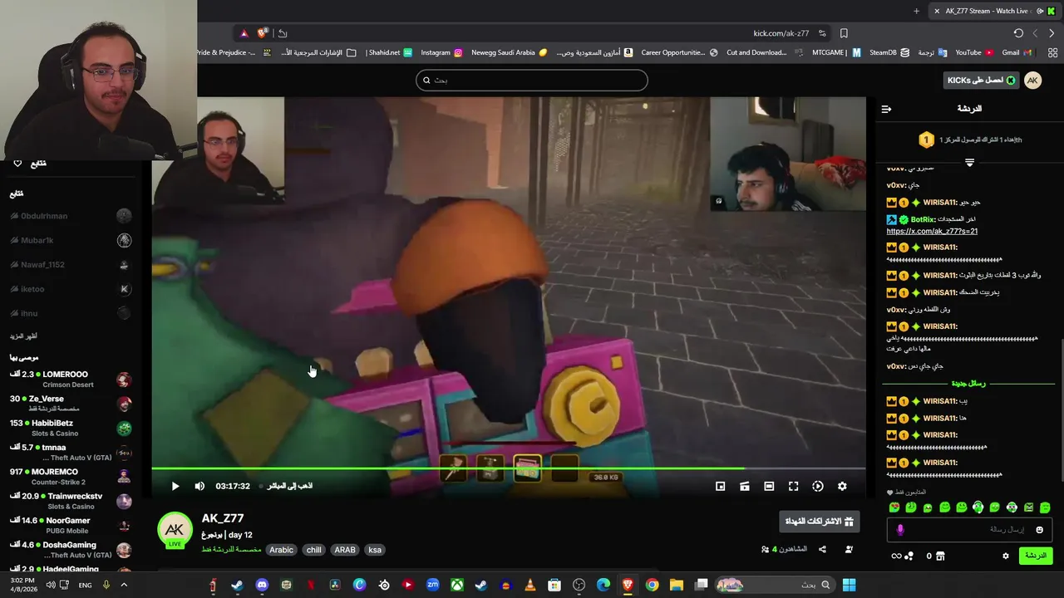Screen dimensions: 1064x598
Task: Open the Windows Start menu
Action: (849, 585)
